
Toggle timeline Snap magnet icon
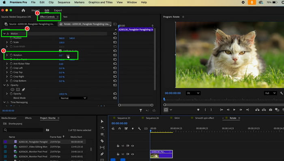pos(120,129)
